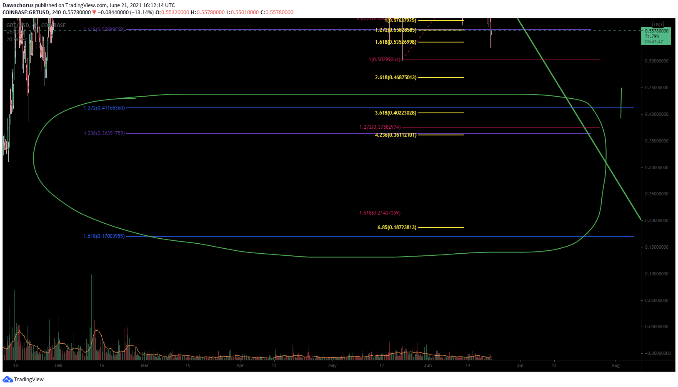Screen dimensions: 678x387
Task: Select the 1.618(0.21407359) red fib label
Action: pyautogui.click(x=380, y=213)
